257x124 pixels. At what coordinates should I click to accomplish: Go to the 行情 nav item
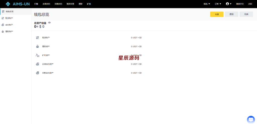coord(36,4)
